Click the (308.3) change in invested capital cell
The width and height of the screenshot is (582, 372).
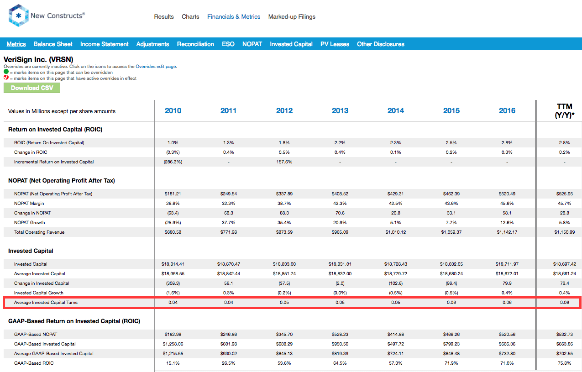point(173,283)
